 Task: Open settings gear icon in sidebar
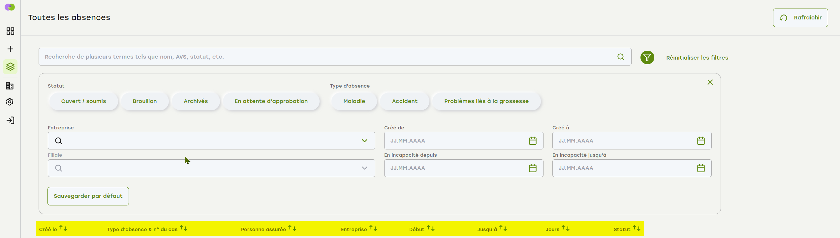tap(10, 102)
